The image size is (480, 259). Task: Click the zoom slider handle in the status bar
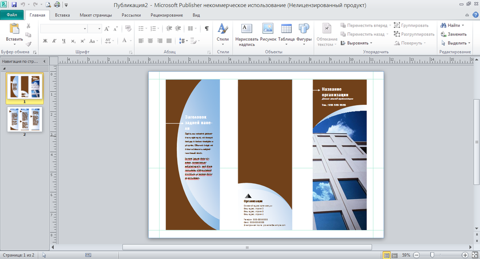432,255
